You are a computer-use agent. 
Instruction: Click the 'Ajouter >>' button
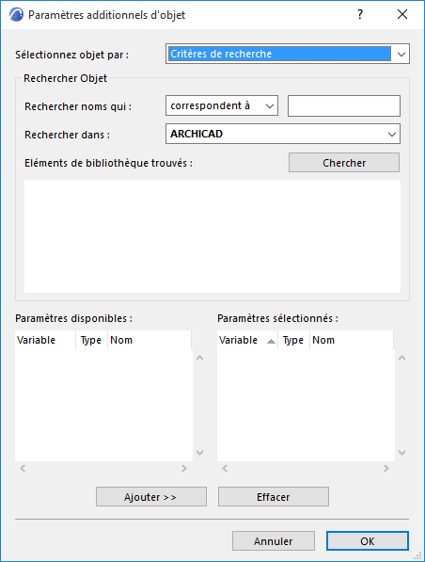(x=151, y=497)
